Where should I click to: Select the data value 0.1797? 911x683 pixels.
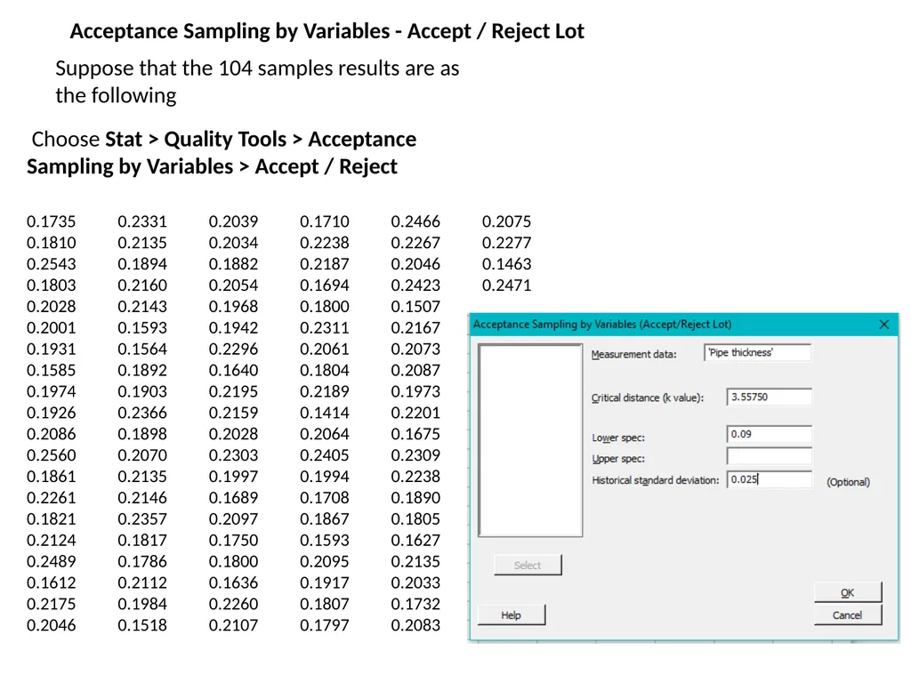(325, 625)
